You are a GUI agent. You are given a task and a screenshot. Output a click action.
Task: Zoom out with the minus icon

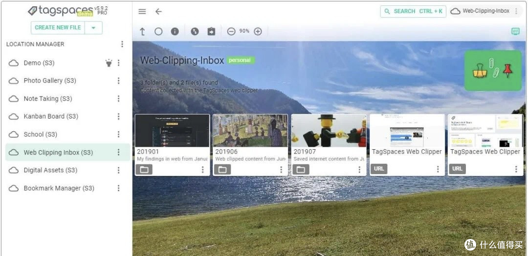click(231, 32)
